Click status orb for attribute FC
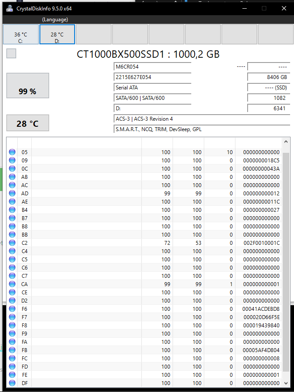The height and width of the screenshot is (392, 294). (12, 358)
